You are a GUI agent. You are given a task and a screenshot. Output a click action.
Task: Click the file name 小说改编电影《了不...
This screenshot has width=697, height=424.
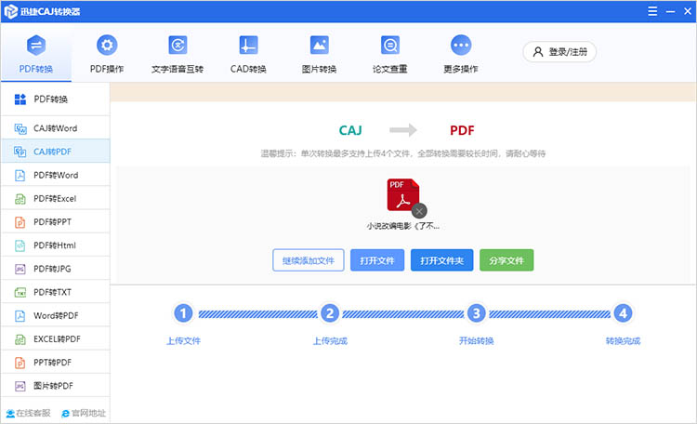point(402,226)
